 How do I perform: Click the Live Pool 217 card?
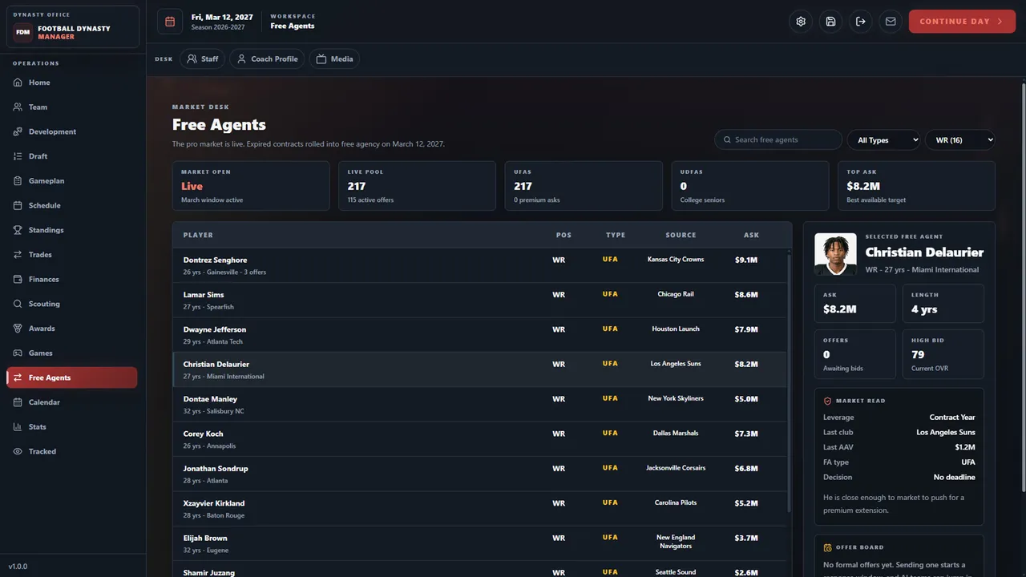[417, 186]
